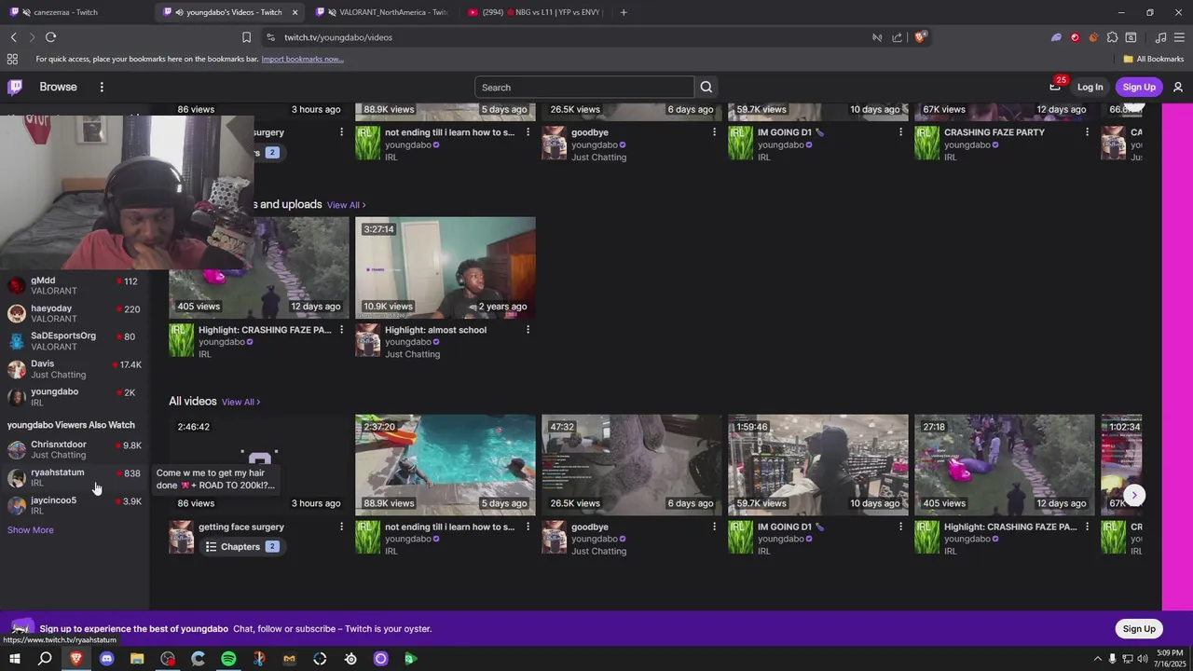
Task: Open options for 'Highlight: almost school' video
Action: click(x=528, y=330)
